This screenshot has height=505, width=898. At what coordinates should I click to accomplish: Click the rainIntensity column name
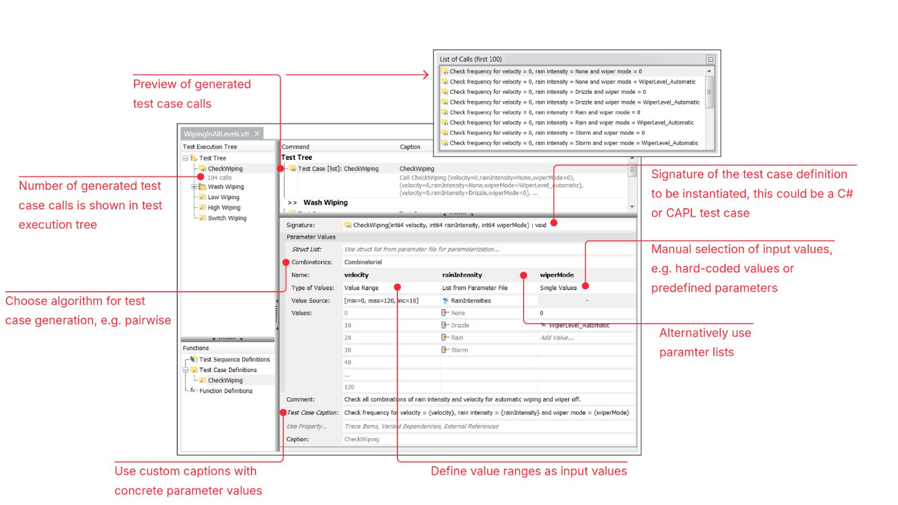462,275
